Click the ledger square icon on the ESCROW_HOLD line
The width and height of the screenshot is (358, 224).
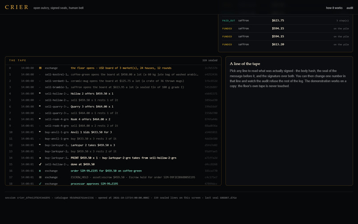pyautogui.click(x=40, y=177)
